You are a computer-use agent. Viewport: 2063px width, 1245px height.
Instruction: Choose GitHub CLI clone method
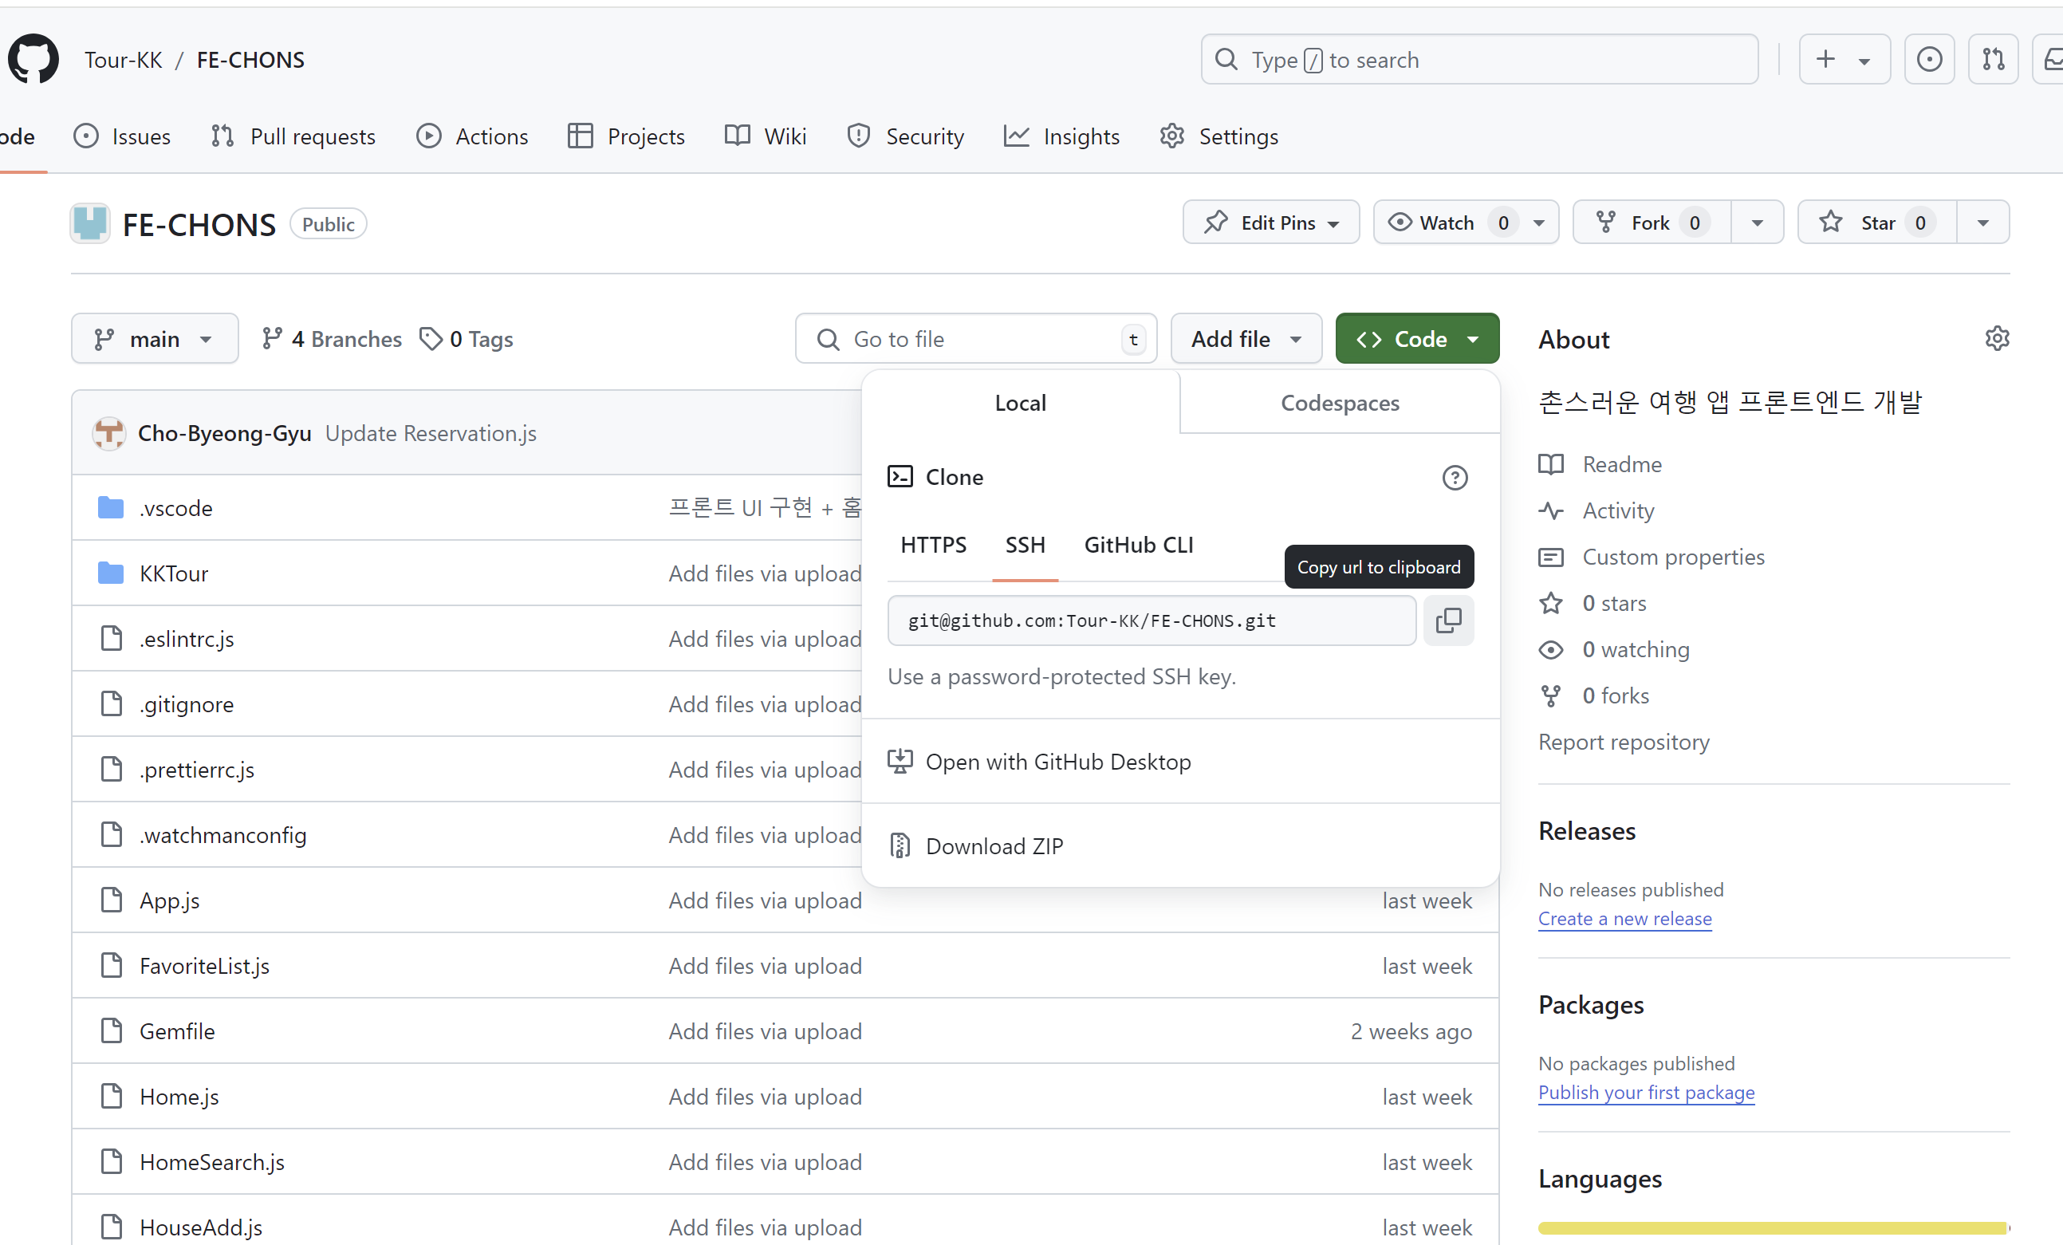coord(1139,545)
